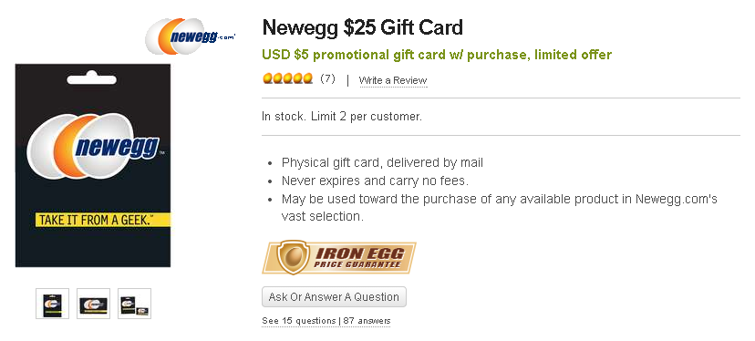Click the yellow Take It From A Geek banner
The image size is (755, 341).
(102, 220)
